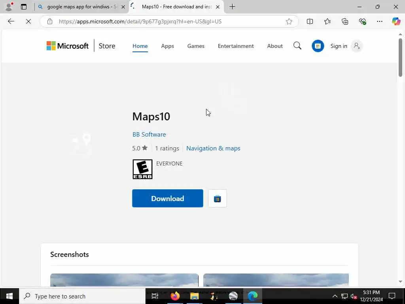Open the Entertainment navigation item
Image resolution: width=405 pixels, height=304 pixels.
pyautogui.click(x=236, y=46)
